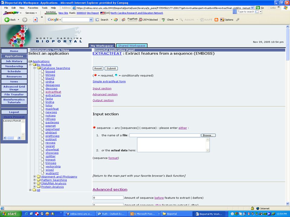Click the document icon beside wublast2

[x=43, y=173]
